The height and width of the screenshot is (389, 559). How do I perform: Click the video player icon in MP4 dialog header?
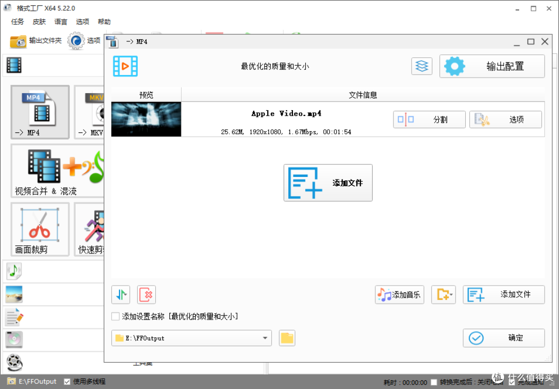(125, 66)
